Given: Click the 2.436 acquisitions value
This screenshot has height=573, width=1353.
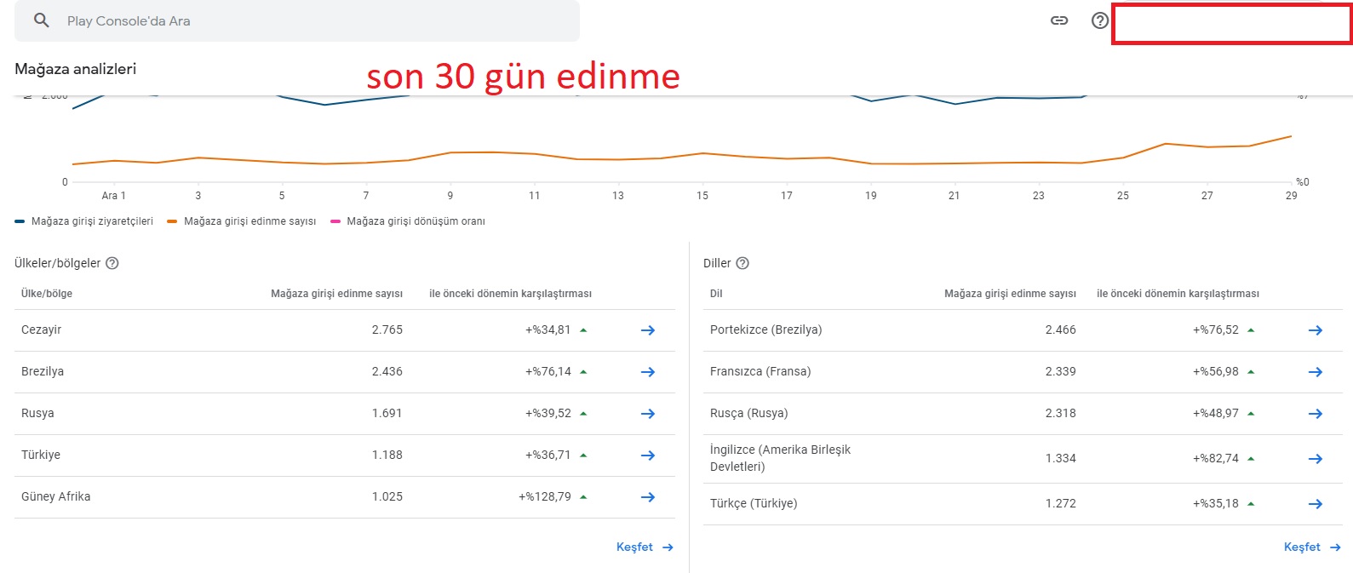Looking at the screenshot, I should [x=387, y=371].
